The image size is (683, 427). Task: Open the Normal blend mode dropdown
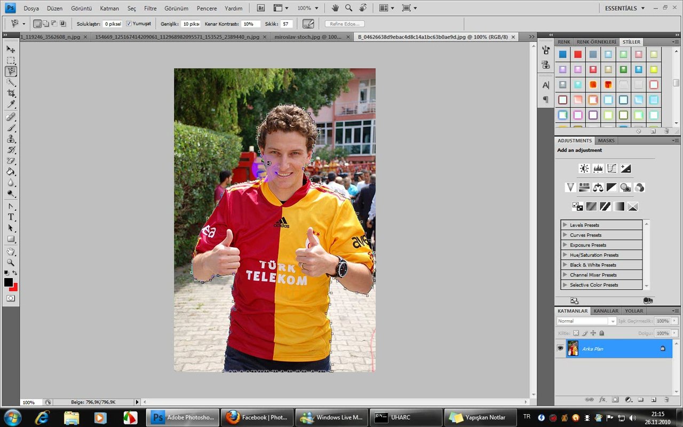tap(586, 321)
